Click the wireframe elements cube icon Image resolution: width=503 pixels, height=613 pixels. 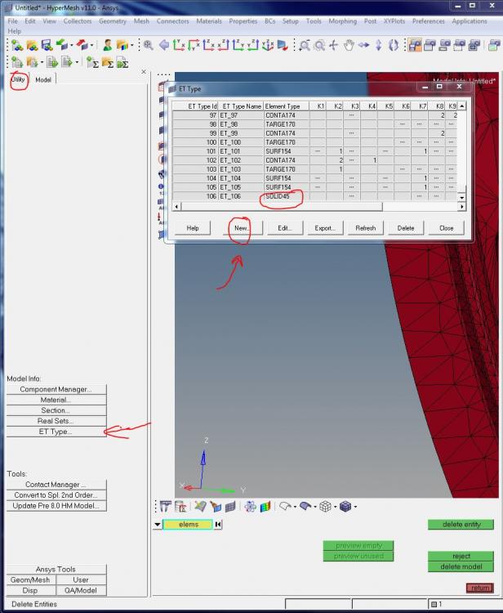pos(325,507)
